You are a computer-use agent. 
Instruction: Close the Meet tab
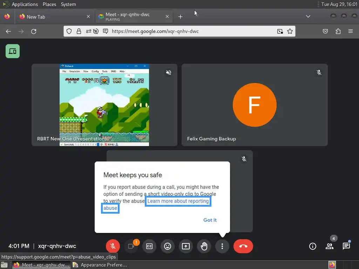(167, 16)
